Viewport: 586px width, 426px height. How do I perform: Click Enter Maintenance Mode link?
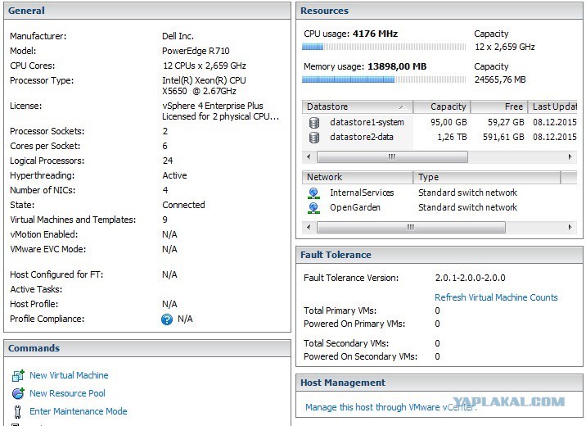click(x=78, y=411)
